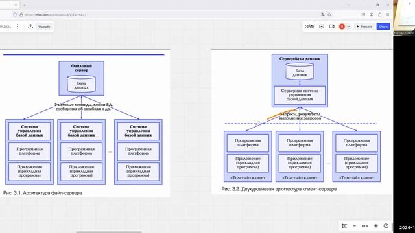This screenshot has width=415, height=233.
Task: Click the fit-to-screen frames icon
Action: 344,226
